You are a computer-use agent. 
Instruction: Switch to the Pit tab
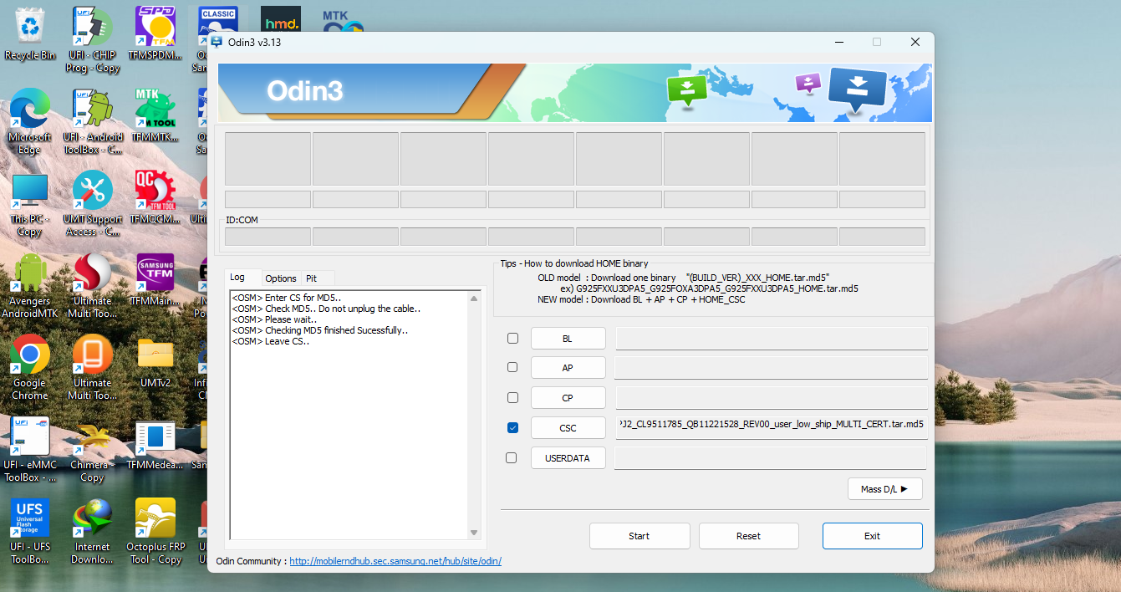[311, 278]
